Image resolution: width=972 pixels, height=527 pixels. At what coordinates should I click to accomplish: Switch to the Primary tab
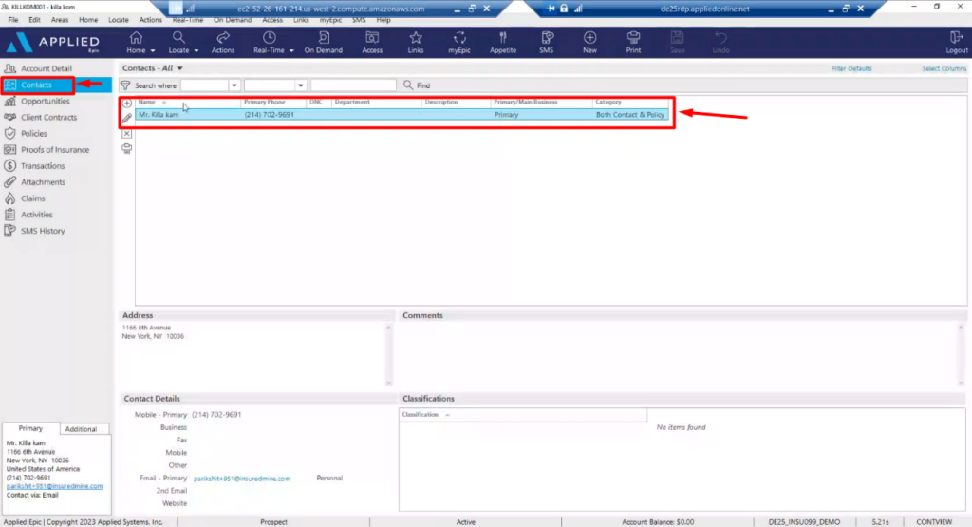(30, 428)
